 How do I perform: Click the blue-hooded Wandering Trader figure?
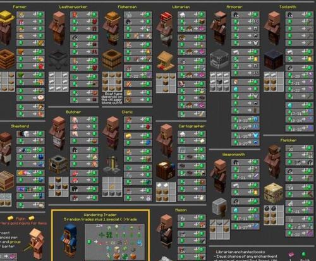click(69, 241)
